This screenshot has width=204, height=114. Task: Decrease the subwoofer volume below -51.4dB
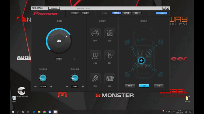[x=35, y=86]
